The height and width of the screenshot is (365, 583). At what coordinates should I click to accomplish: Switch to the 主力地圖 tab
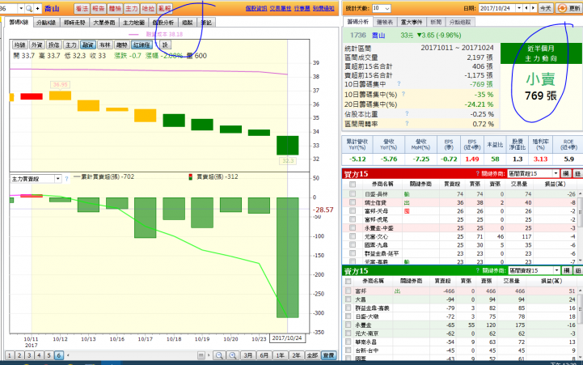pyautogui.click(x=134, y=23)
